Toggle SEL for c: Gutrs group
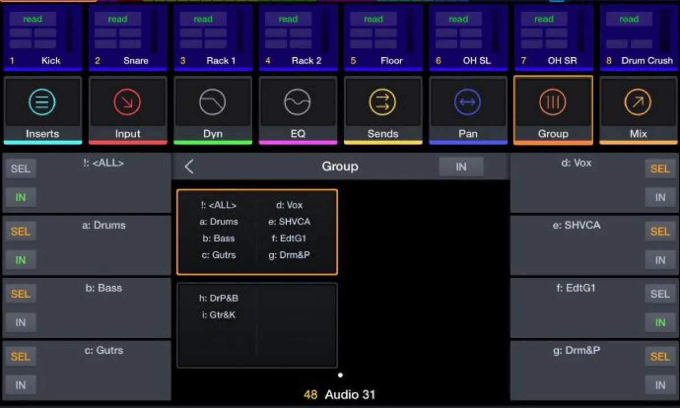 pos(20,356)
